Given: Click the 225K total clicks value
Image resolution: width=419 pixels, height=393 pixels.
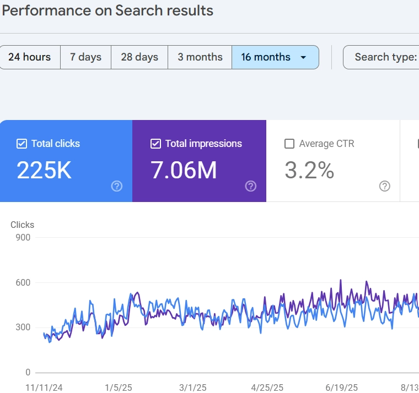Looking at the screenshot, I should pyautogui.click(x=44, y=171).
